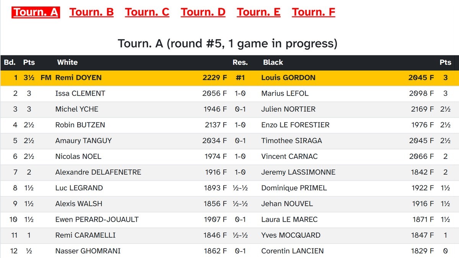Select Timothee SIRAGA on board 5
This screenshot has width=459, height=258.
[291, 141]
